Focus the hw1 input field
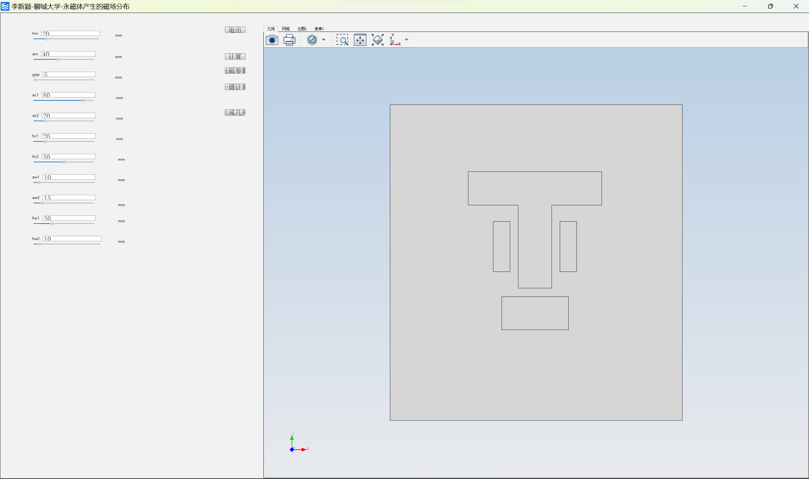 69,218
